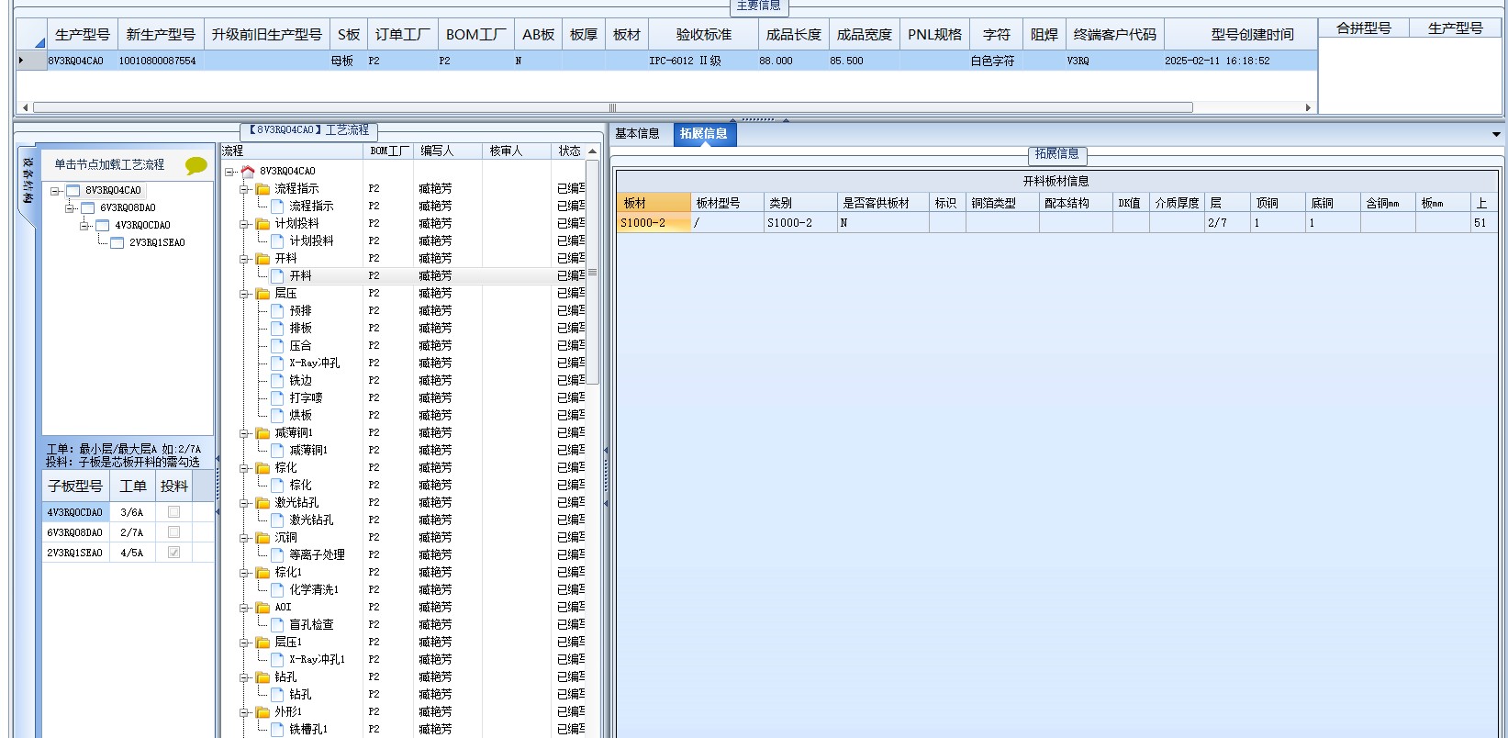The height and width of the screenshot is (738, 1508).
Task: Click the 铣槽孔1 document icon
Action: point(277,730)
